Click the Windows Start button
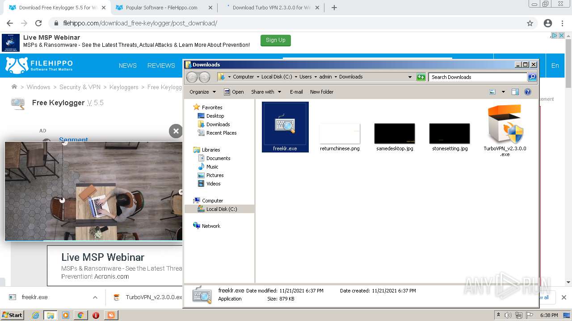The height and width of the screenshot is (321, 572). click(x=13, y=315)
